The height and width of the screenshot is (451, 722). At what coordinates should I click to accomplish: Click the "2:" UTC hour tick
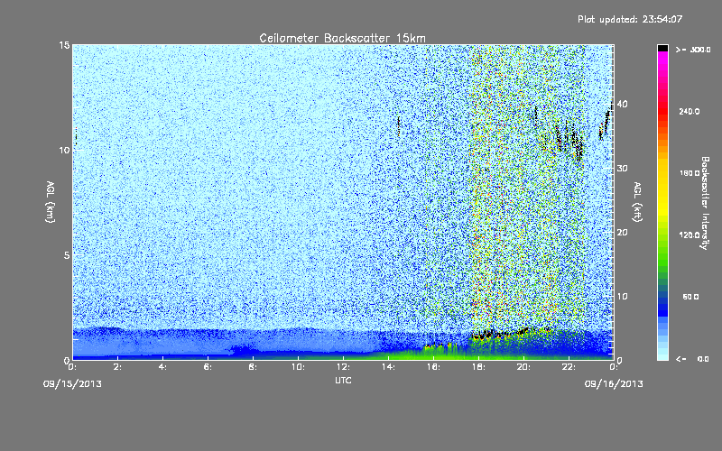click(x=118, y=367)
